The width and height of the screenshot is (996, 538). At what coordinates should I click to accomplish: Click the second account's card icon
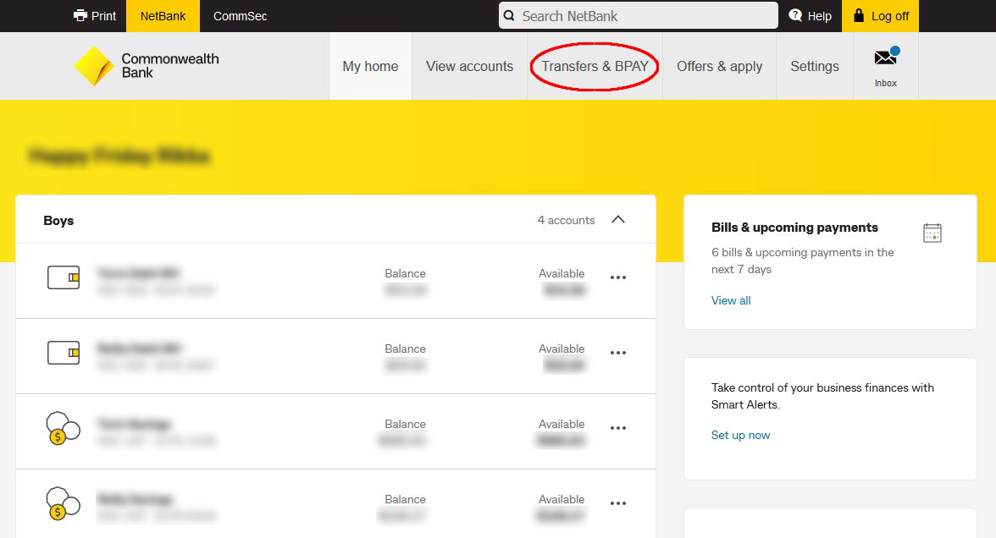[64, 353]
